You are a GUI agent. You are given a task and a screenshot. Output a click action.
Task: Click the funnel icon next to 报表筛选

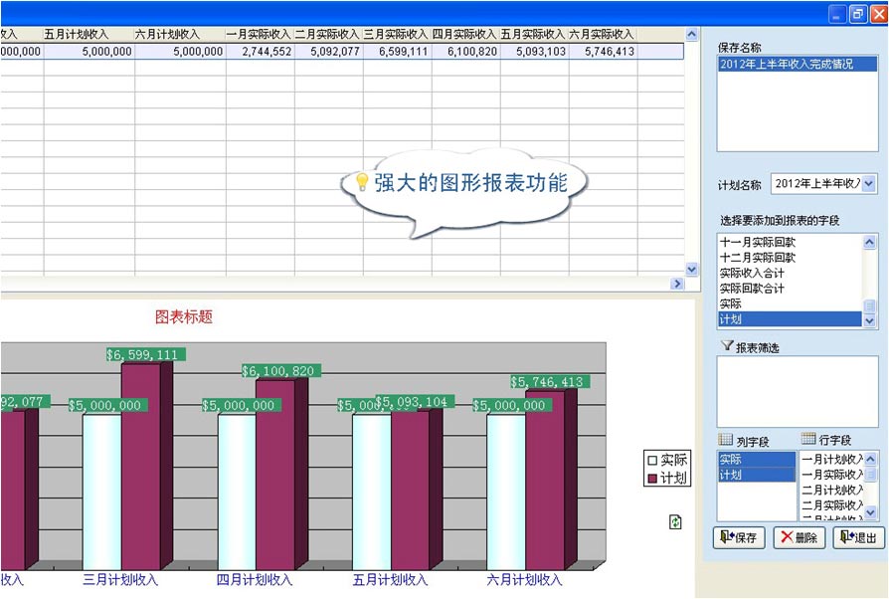tap(727, 345)
